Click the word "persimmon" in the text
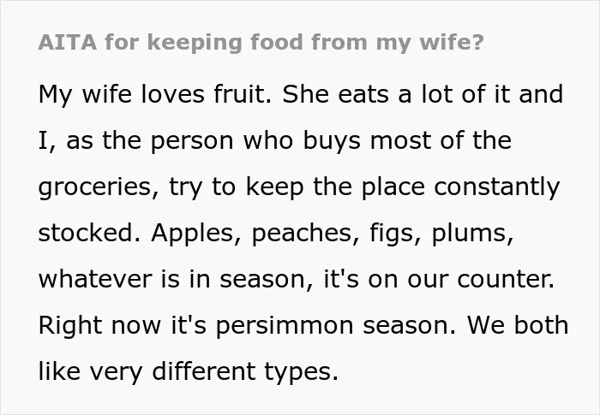Image resolution: width=600 pixels, height=415 pixels. (285, 326)
